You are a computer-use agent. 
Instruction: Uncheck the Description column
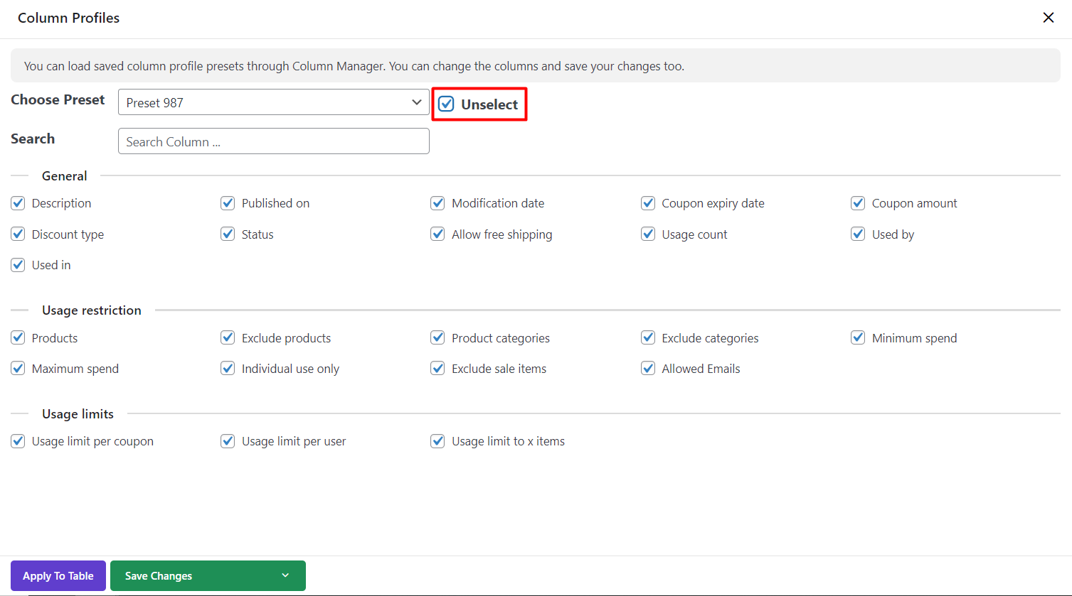[x=18, y=203]
